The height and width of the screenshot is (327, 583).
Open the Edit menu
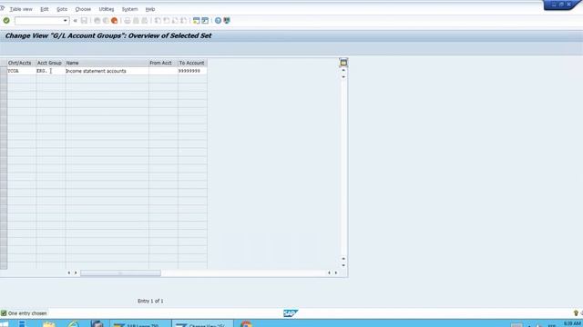(45, 9)
